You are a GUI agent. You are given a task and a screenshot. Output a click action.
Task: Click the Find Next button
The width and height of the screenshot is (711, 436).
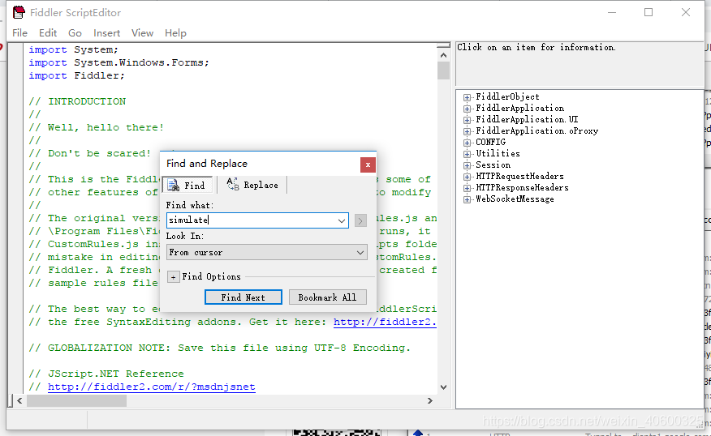(x=243, y=297)
